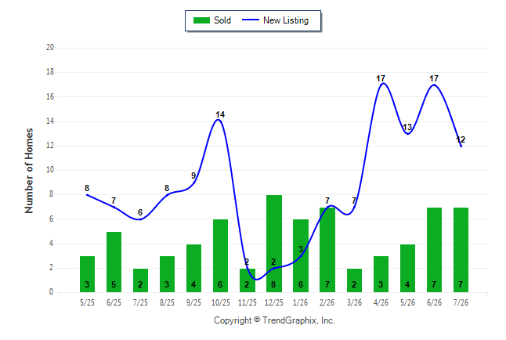Click the 9/25 new listing point labeled 9
506x340 pixels.
(x=193, y=183)
